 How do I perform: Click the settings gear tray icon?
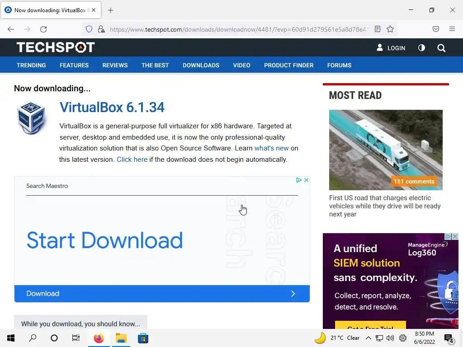coord(403,338)
